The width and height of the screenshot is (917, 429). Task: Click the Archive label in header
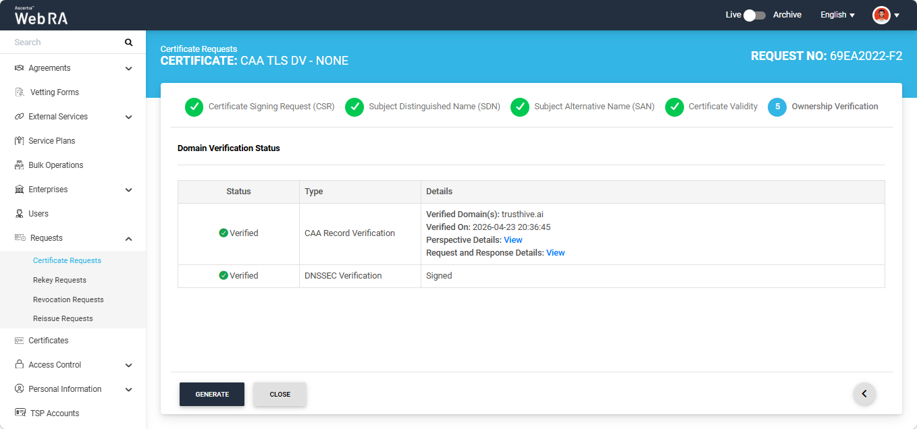pos(787,15)
